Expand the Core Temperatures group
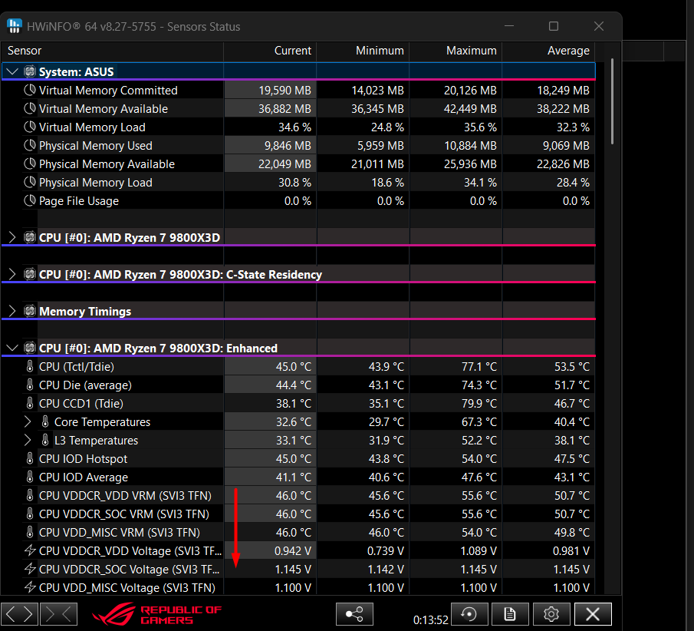694x631 pixels. pyautogui.click(x=28, y=421)
